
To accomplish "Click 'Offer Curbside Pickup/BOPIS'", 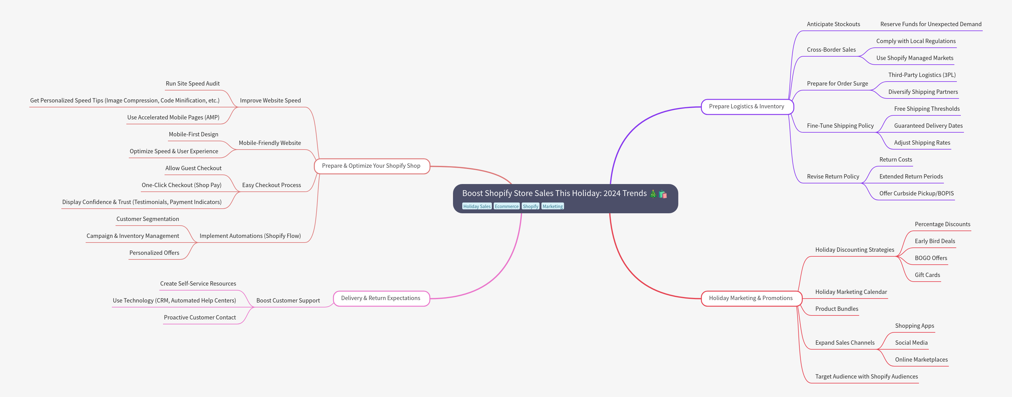I will 916,193.
